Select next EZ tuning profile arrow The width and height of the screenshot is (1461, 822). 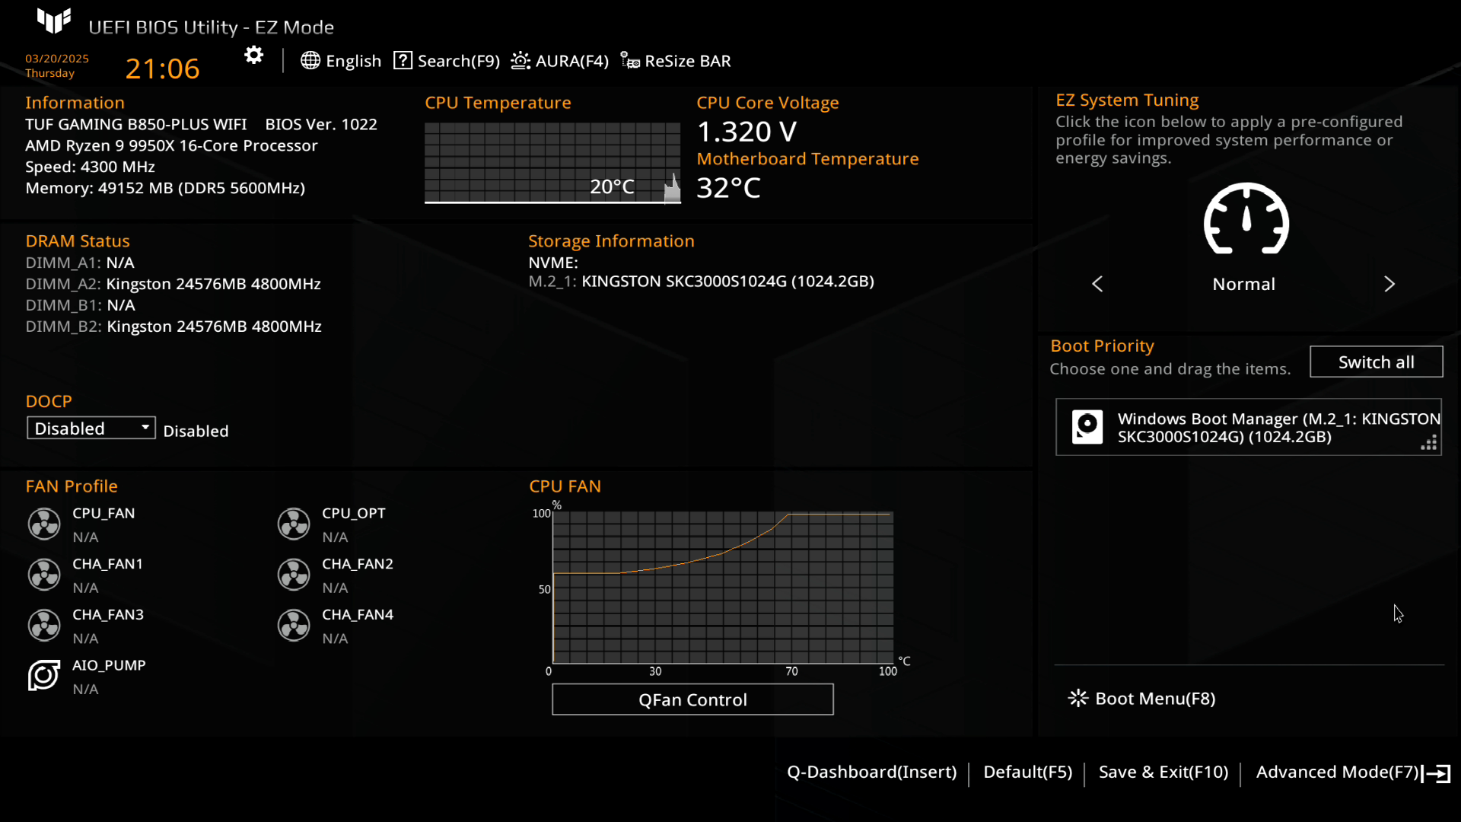(x=1389, y=284)
